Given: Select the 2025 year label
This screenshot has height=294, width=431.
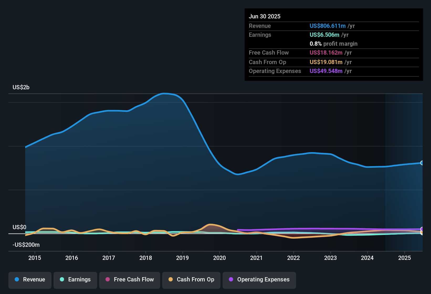Looking at the screenshot, I should 404,258.
